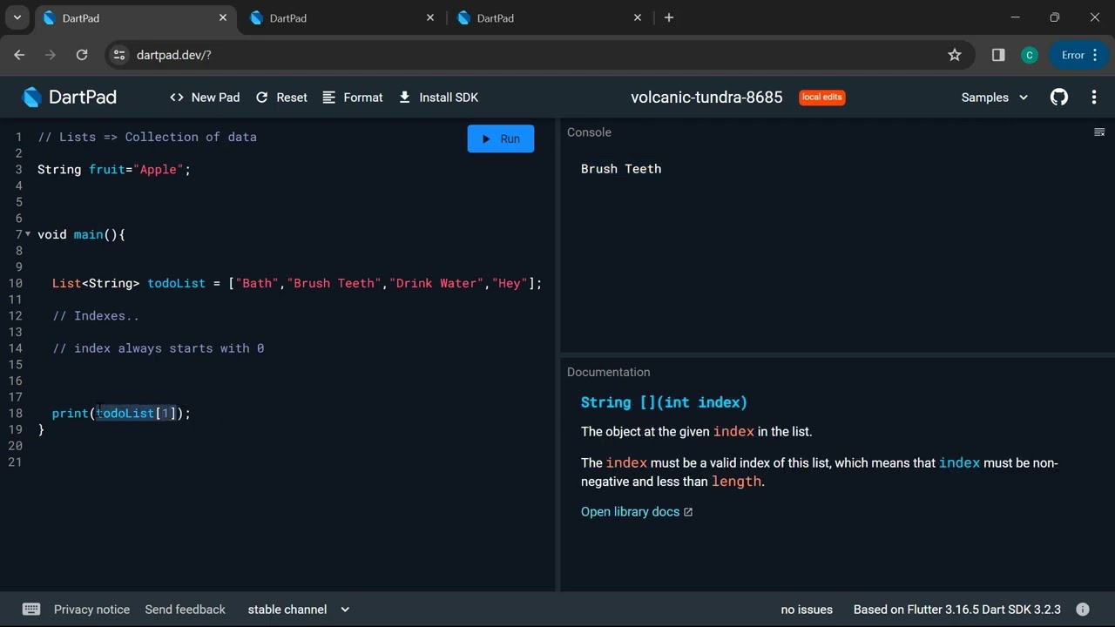Open a new browser tab
Screen dimensions: 1115x627
click(669, 17)
